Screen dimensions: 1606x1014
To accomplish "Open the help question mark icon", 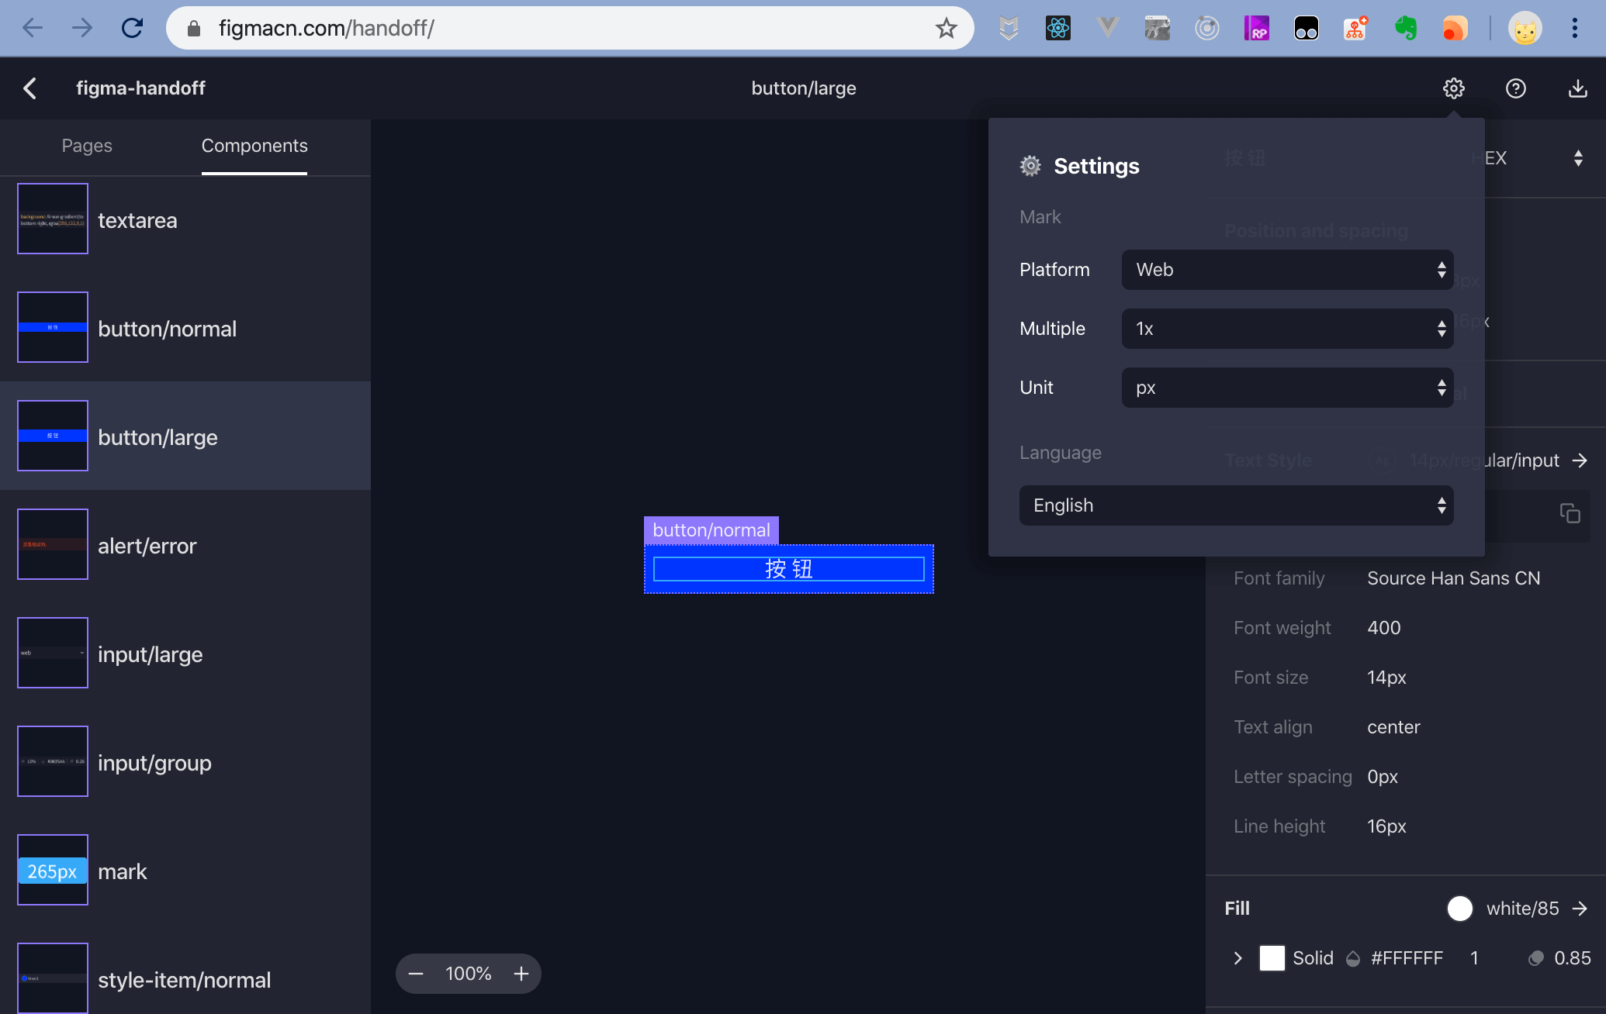I will tap(1515, 88).
